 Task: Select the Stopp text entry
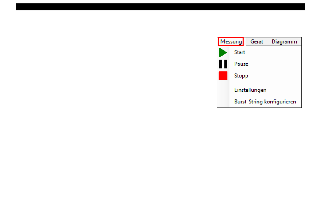241,76
